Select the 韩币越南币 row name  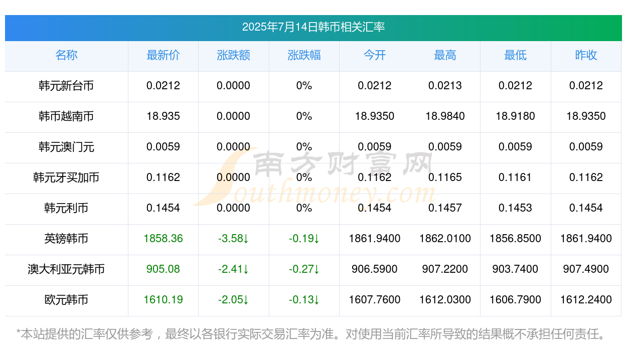66,116
